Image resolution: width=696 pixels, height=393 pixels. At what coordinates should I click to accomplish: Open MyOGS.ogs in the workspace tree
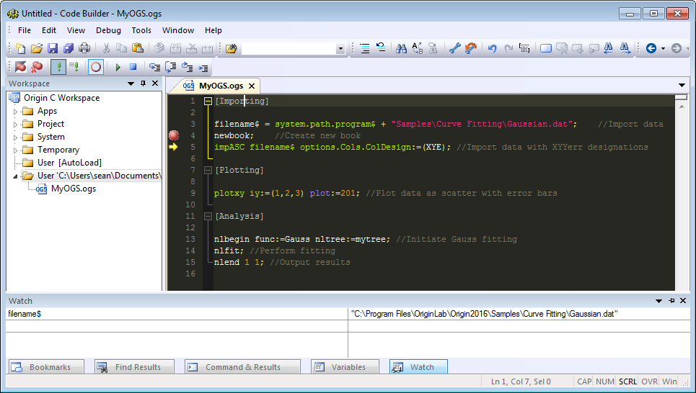(73, 189)
